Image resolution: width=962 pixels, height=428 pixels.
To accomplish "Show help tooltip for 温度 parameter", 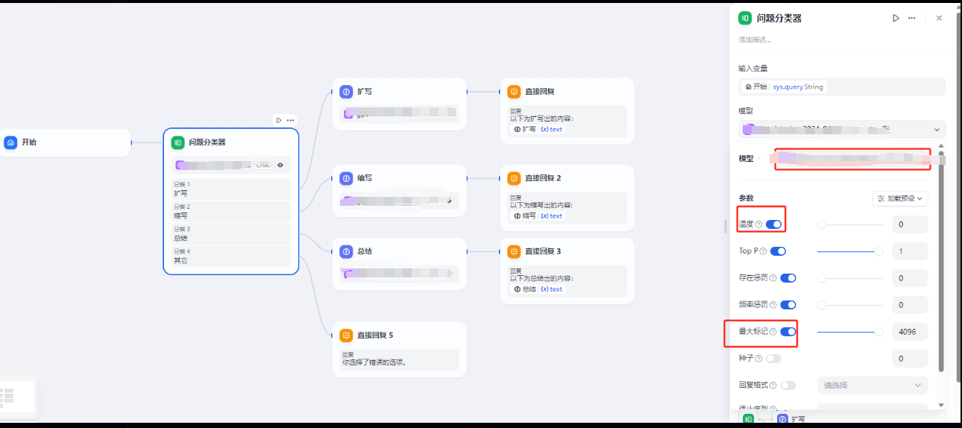I will point(758,224).
